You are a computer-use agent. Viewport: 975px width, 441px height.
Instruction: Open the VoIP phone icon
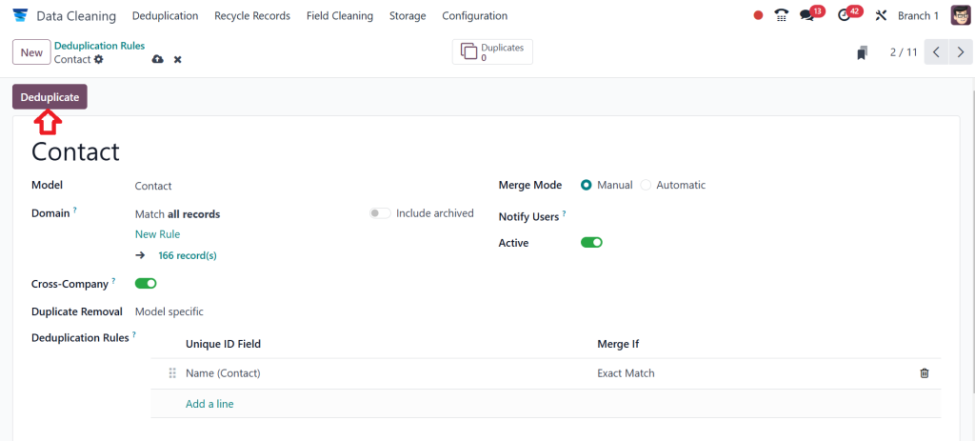pyautogui.click(x=782, y=15)
